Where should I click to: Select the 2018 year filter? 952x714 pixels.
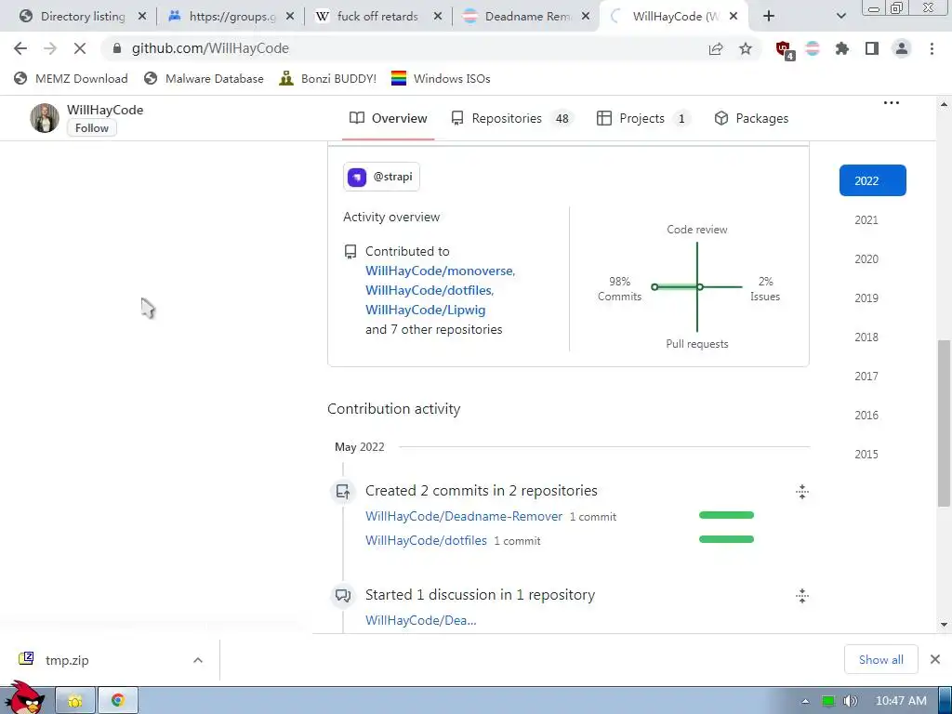click(866, 337)
